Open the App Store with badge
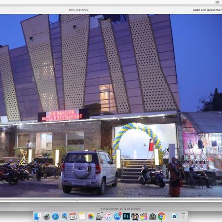222x222 pixels. [117, 217]
